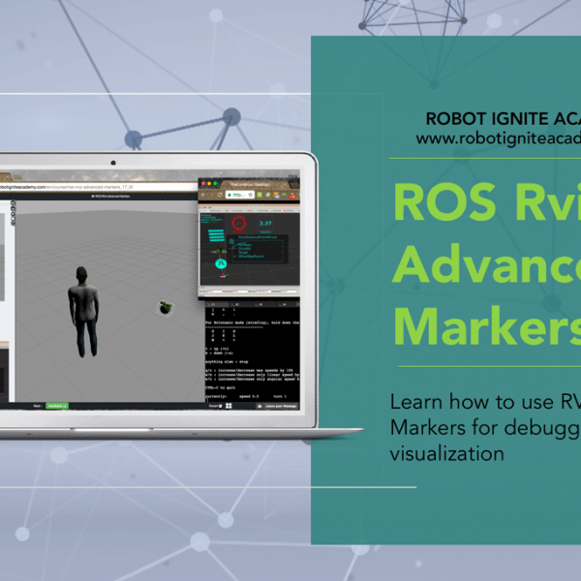Click the calendar extension icon in small browser toolbar
The width and height of the screenshot is (581, 581).
coord(277,196)
